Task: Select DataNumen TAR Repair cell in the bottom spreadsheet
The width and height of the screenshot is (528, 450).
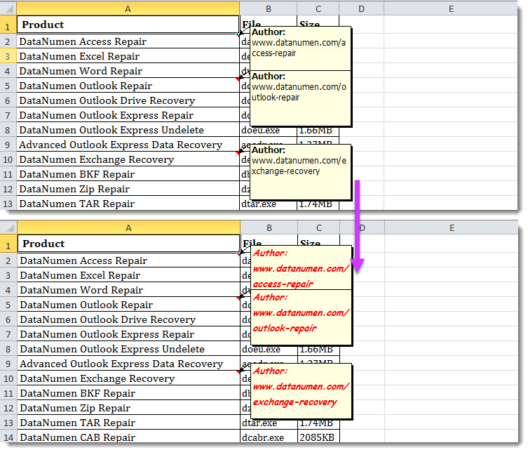Action: (x=128, y=423)
